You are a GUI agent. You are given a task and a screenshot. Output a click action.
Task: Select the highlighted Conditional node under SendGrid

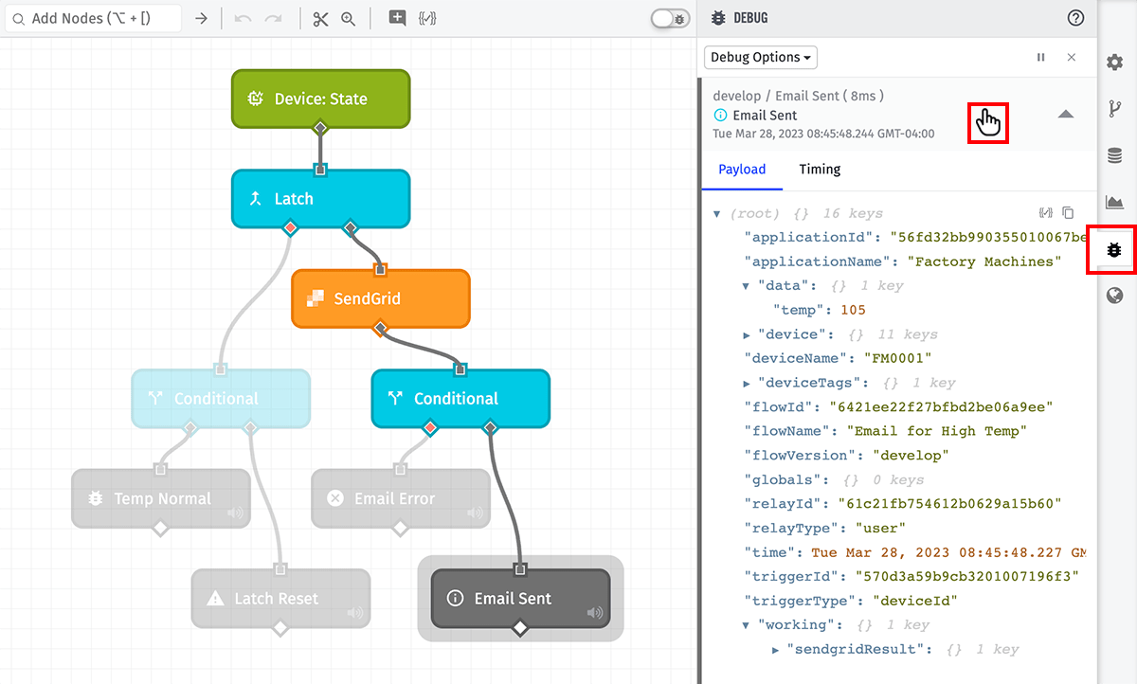[x=460, y=399]
